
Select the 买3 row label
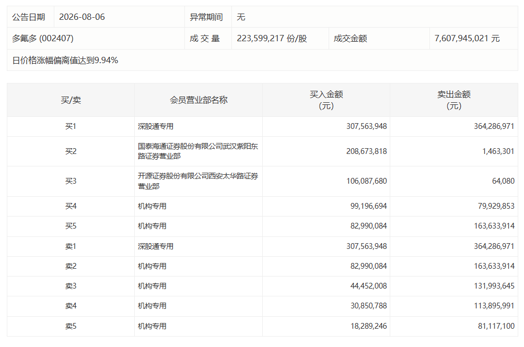tap(71, 181)
